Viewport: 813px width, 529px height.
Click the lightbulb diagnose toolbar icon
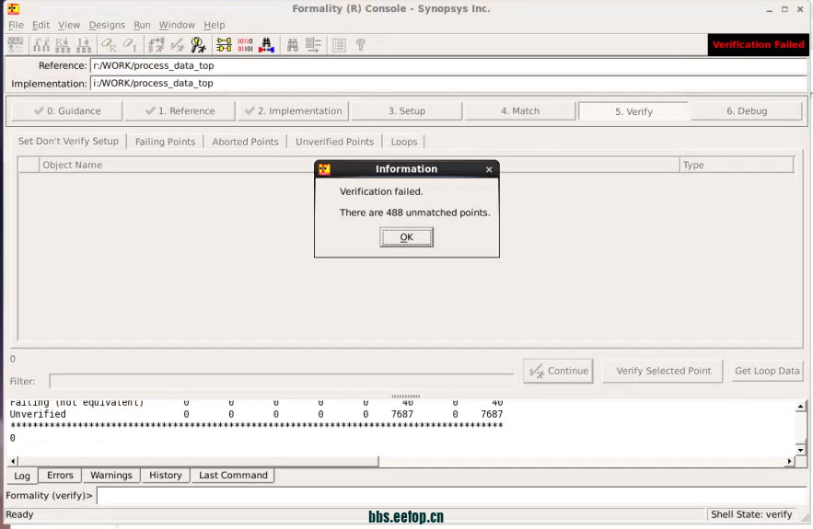click(198, 44)
